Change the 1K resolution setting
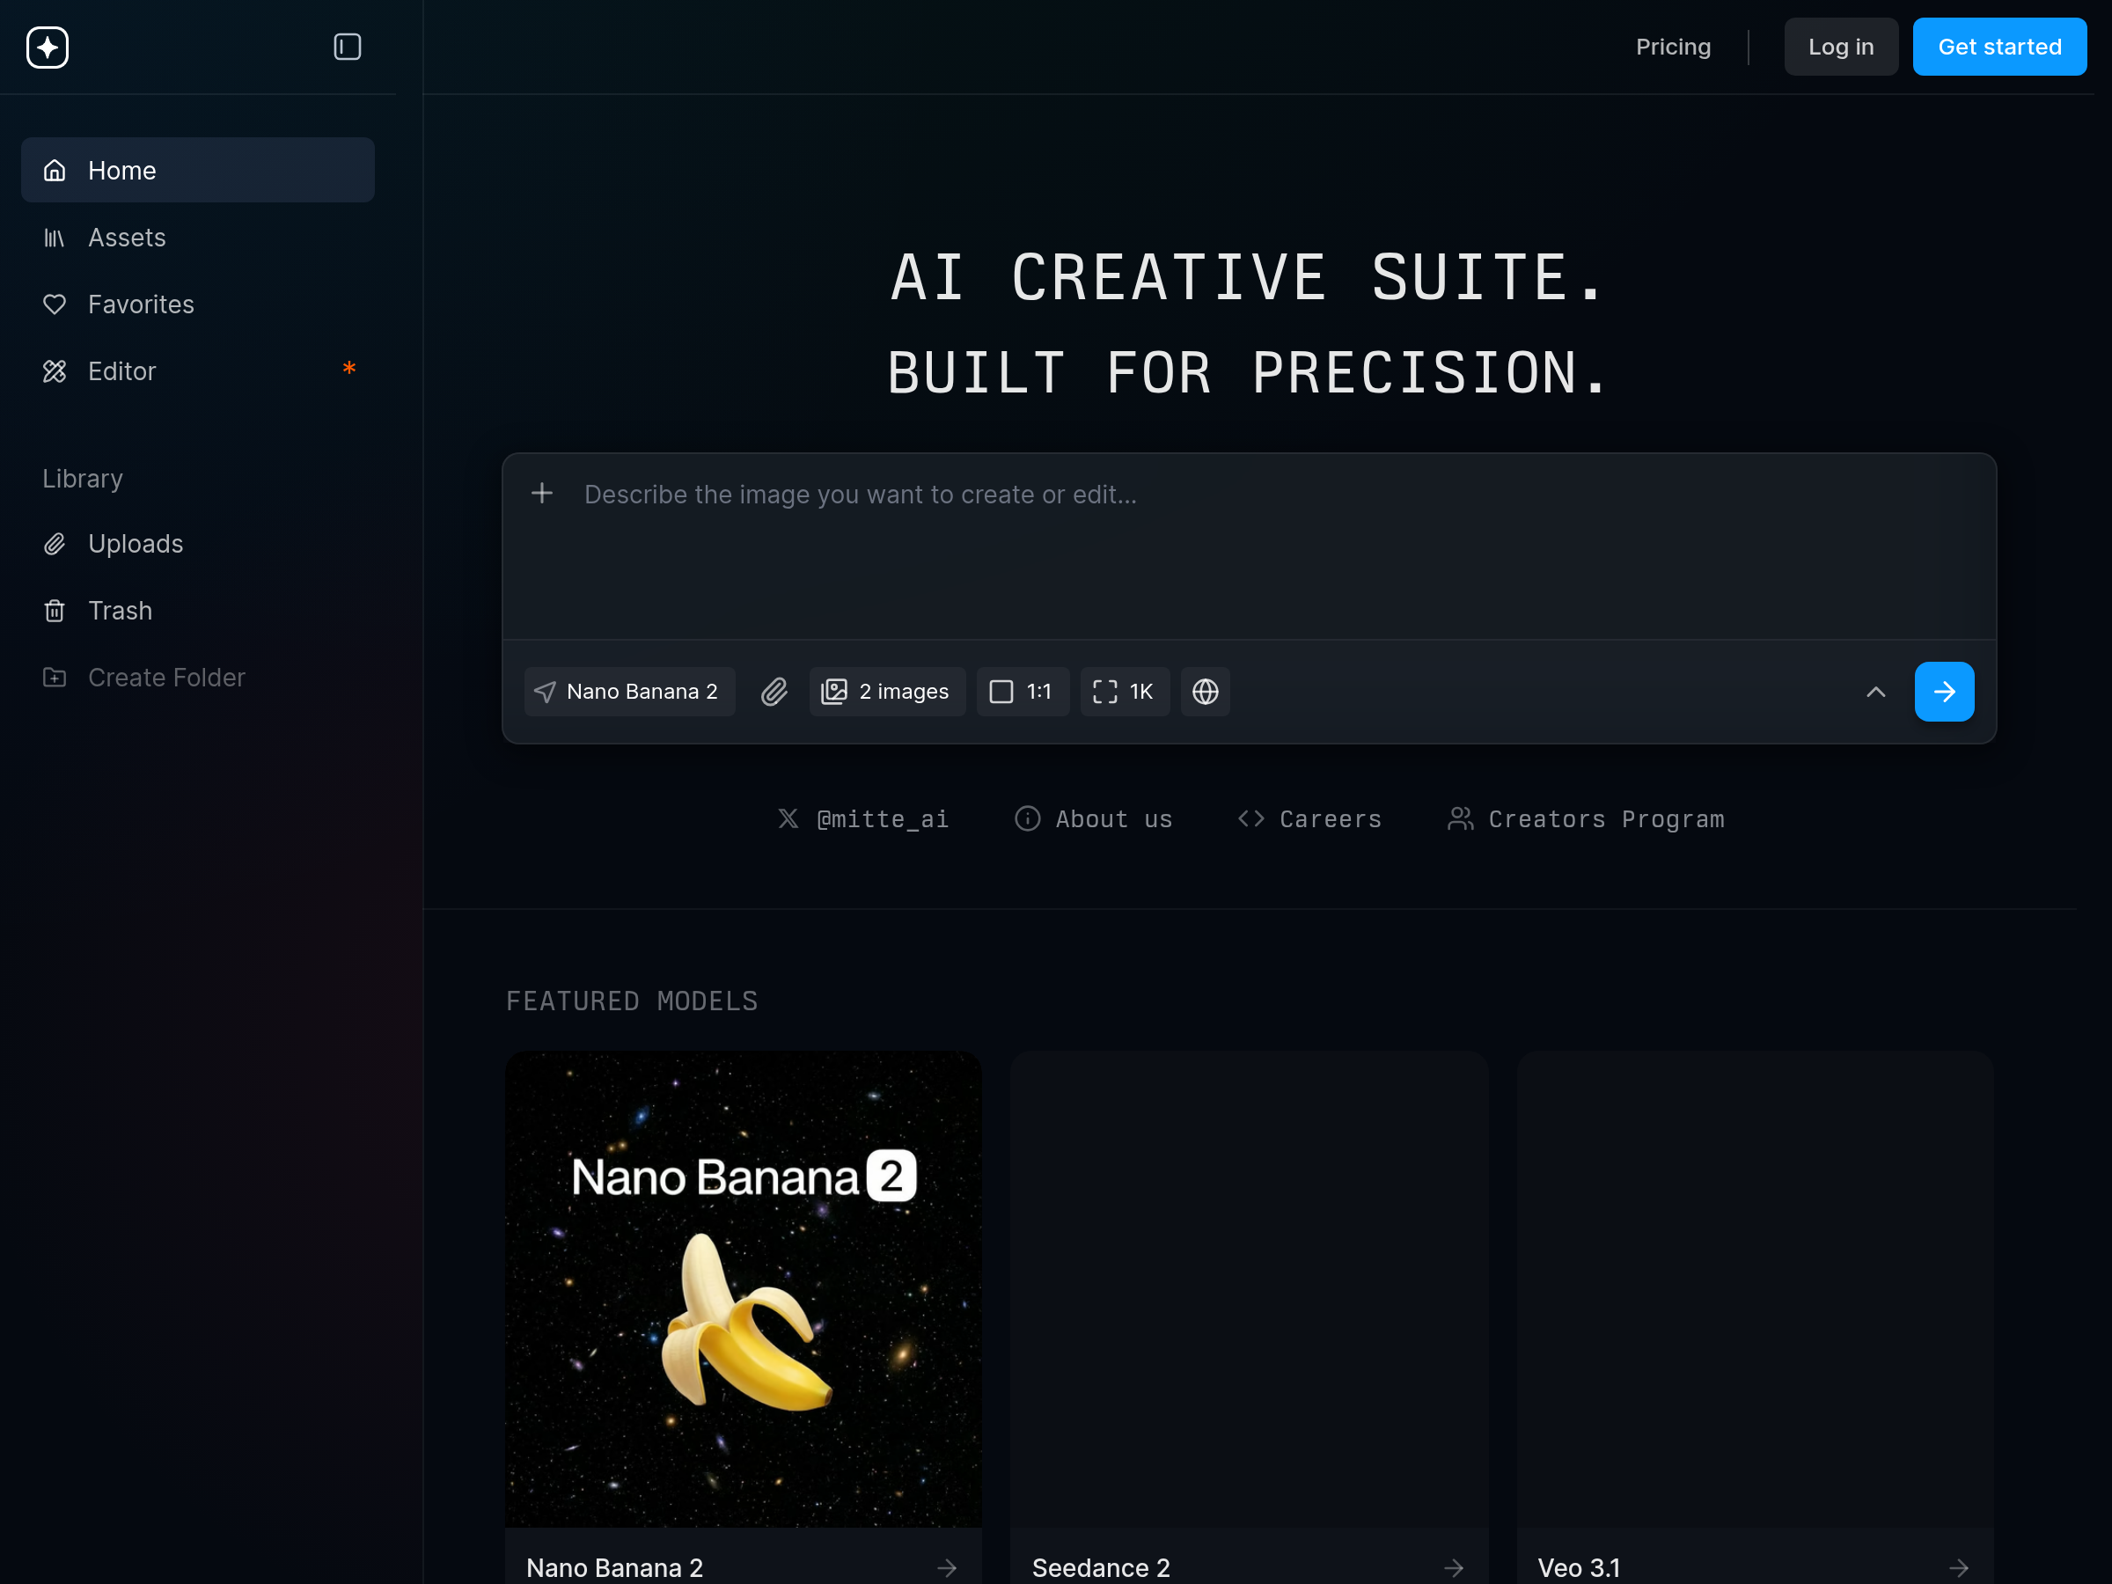The height and width of the screenshot is (1584, 2112). tap(1124, 692)
